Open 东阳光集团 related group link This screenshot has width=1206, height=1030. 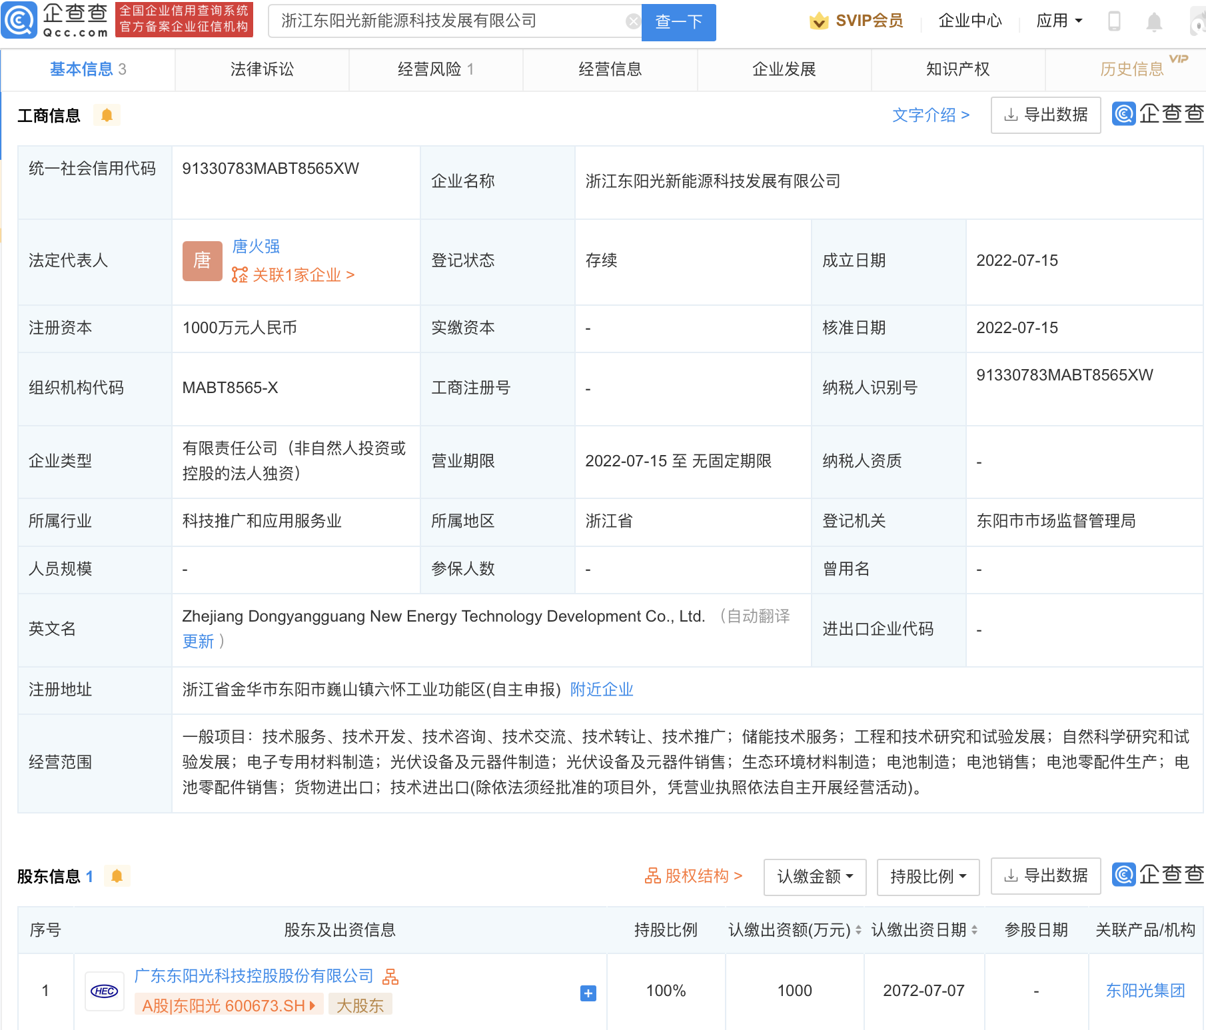point(1145,991)
